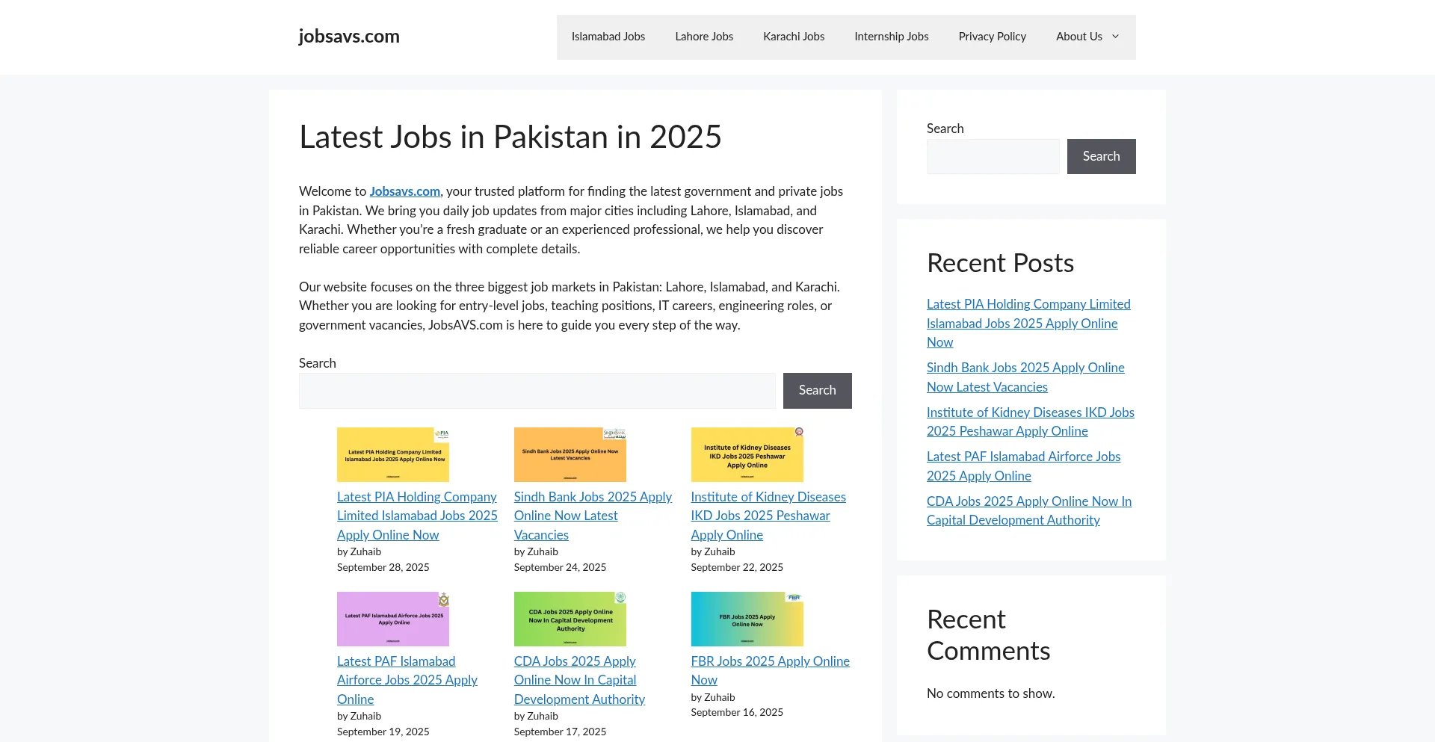Viewport: 1435px width, 742px height.
Task: Open the Institute of Kidney Diseases thumbnail
Action: pos(747,454)
